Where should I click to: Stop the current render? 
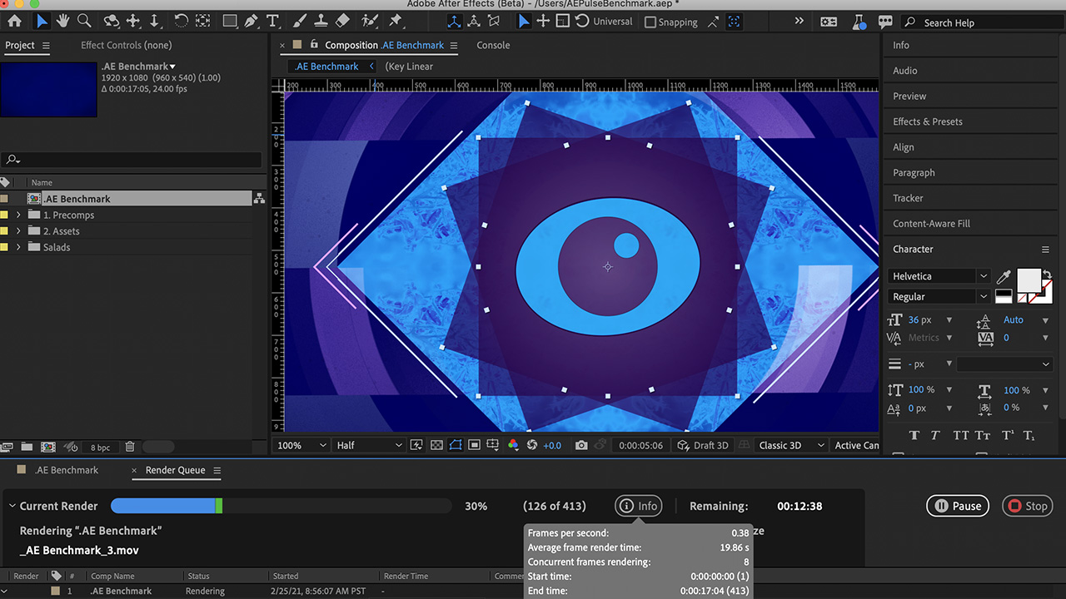[1026, 506]
